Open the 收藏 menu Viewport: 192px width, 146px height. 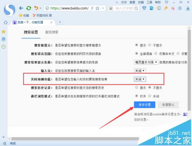click(x=141, y=2)
